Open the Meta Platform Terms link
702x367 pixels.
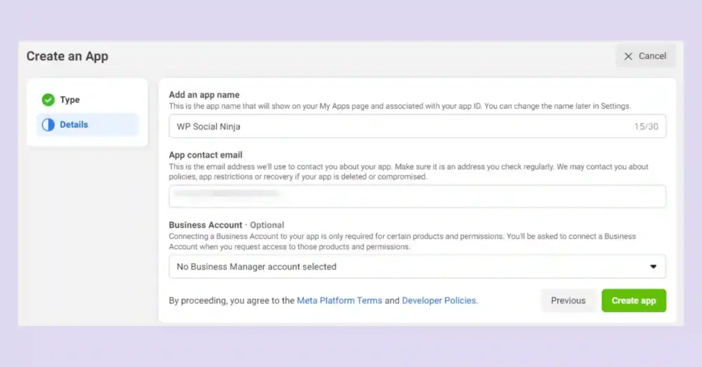(339, 301)
